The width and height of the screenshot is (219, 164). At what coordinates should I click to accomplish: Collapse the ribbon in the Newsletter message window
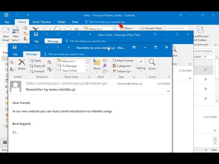168,77
